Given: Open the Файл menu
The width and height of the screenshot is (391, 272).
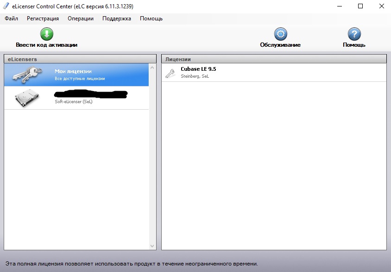Looking at the screenshot, I should click(x=11, y=19).
